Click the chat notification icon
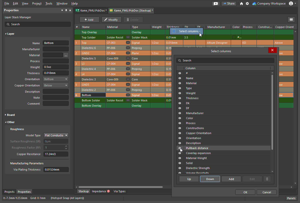This screenshot has height=203, width=300. 215,3
